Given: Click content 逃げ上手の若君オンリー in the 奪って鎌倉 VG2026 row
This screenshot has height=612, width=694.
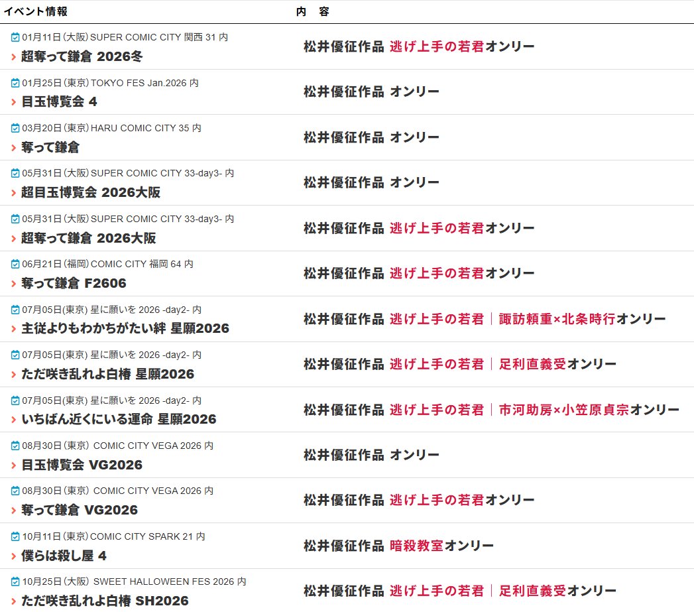Looking at the screenshot, I should coord(462,500).
